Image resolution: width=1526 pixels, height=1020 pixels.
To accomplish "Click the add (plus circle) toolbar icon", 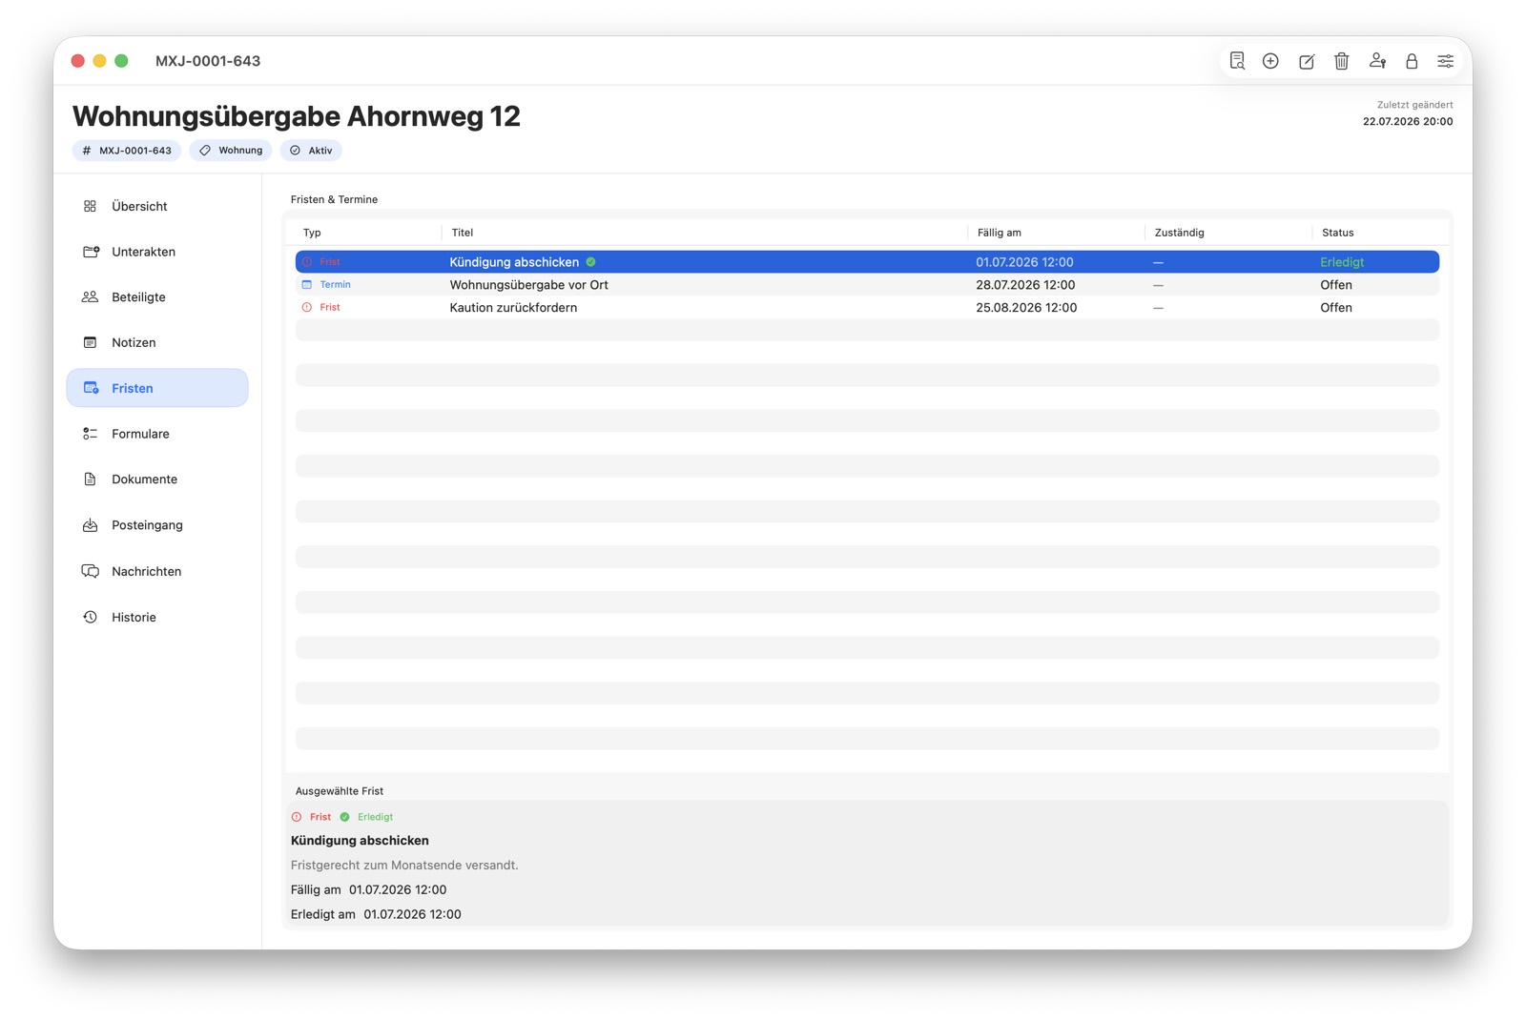I will tap(1270, 61).
